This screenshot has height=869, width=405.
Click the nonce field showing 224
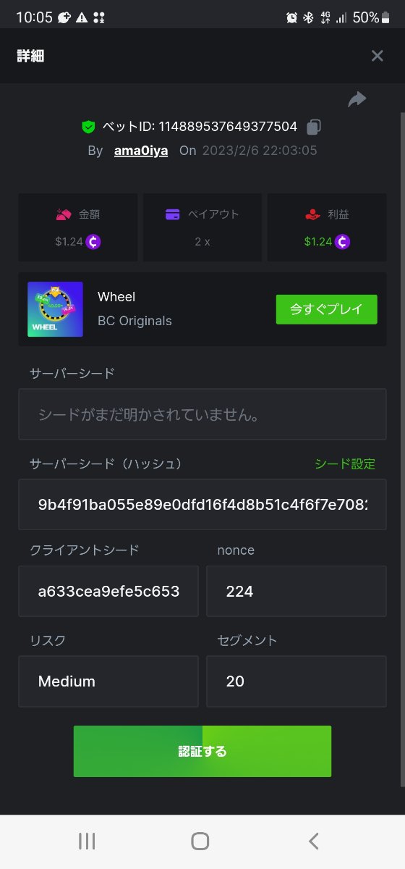297,591
